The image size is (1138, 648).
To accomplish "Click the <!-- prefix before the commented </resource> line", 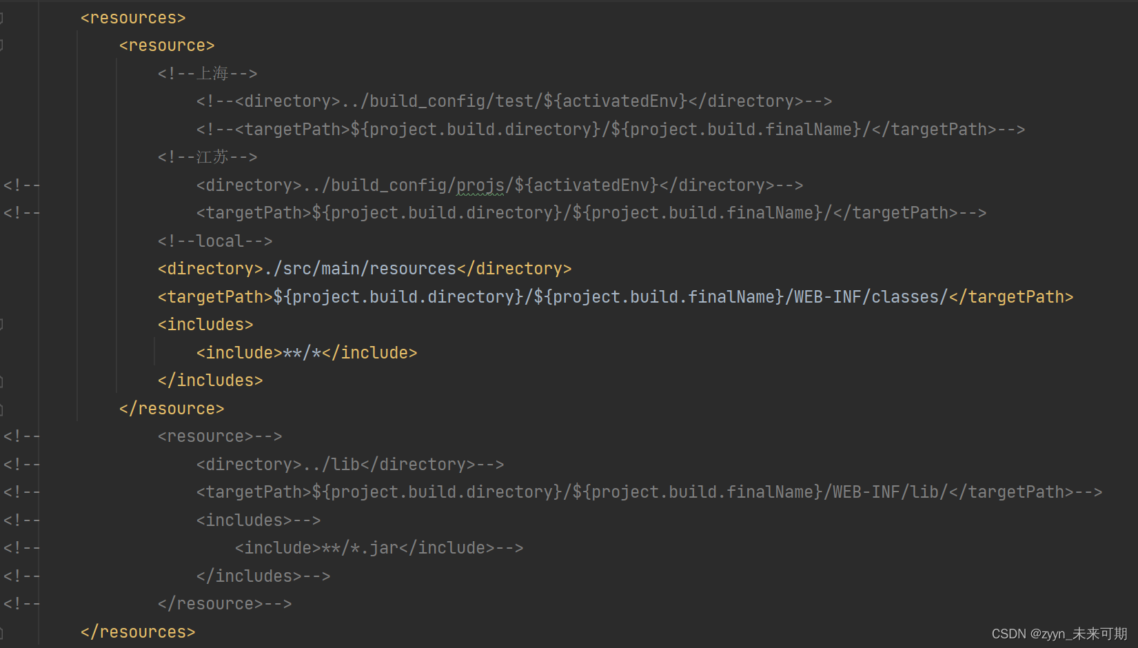I will click(x=21, y=604).
